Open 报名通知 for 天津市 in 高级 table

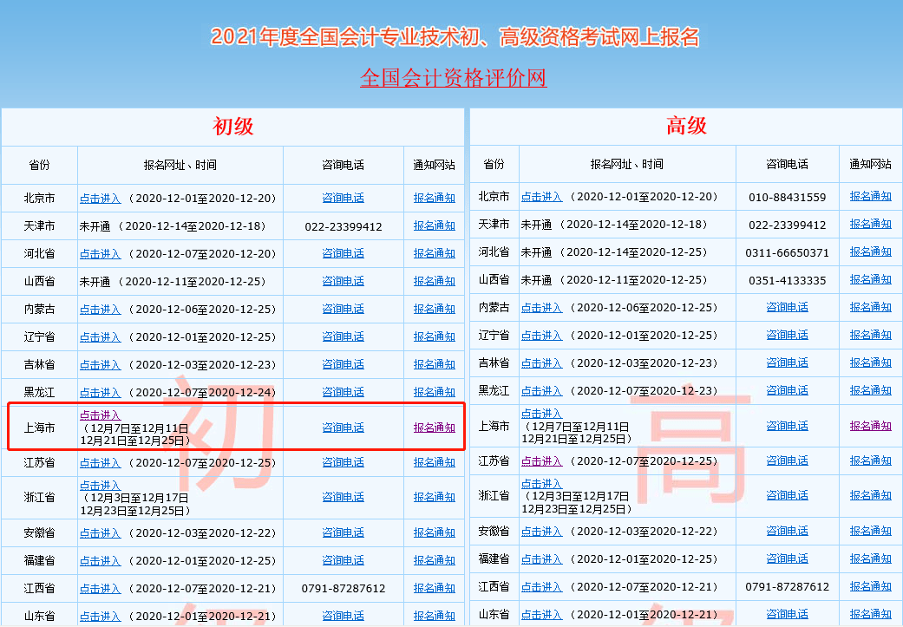pos(871,224)
